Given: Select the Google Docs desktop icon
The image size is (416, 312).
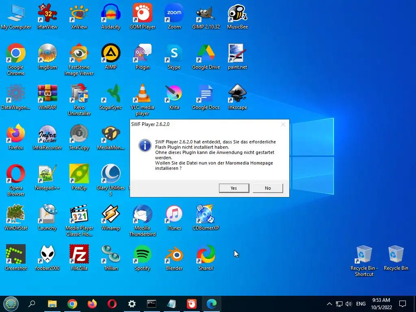Looking at the screenshot, I should [x=206, y=97].
